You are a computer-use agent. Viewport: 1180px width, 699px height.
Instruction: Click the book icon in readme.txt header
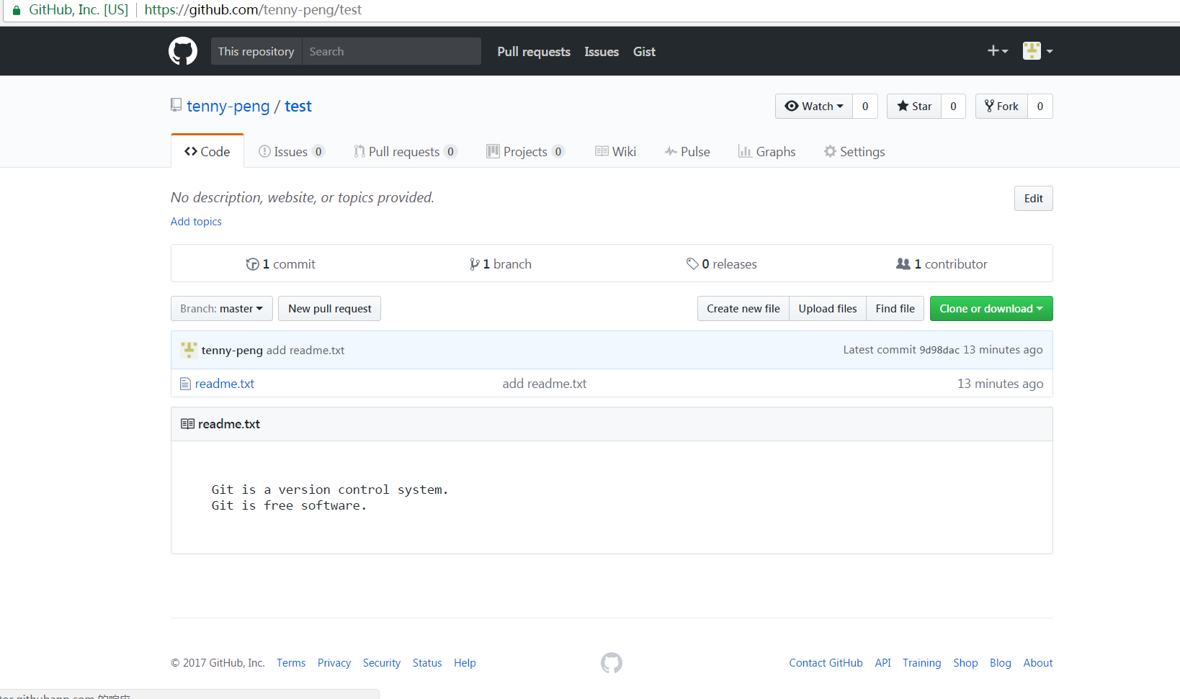coord(187,424)
